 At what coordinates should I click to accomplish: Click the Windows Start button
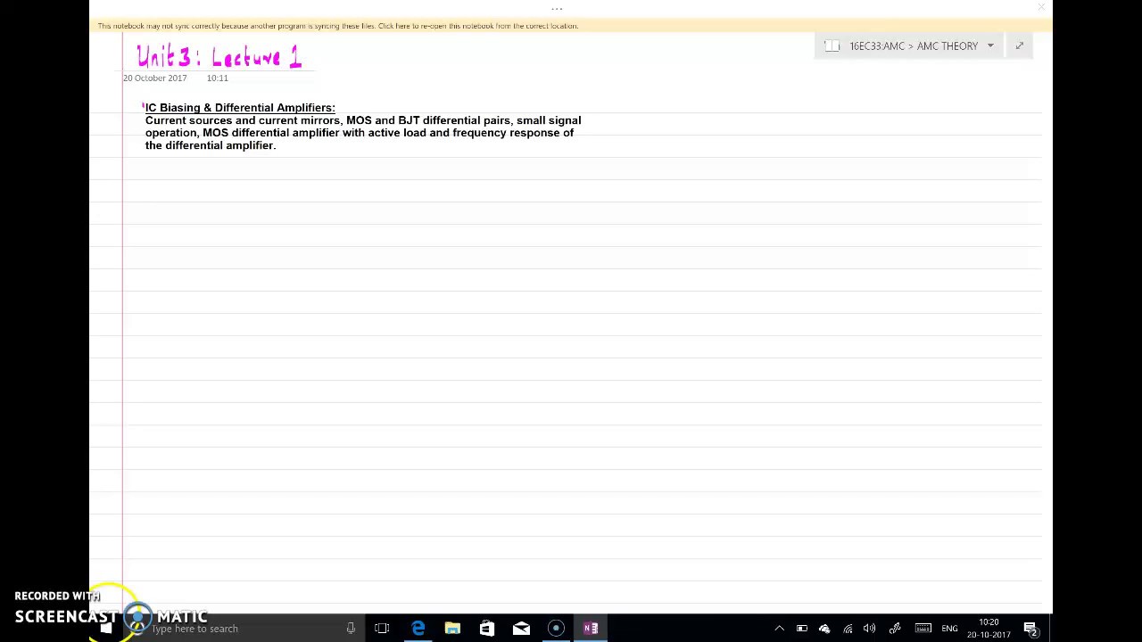pos(106,629)
